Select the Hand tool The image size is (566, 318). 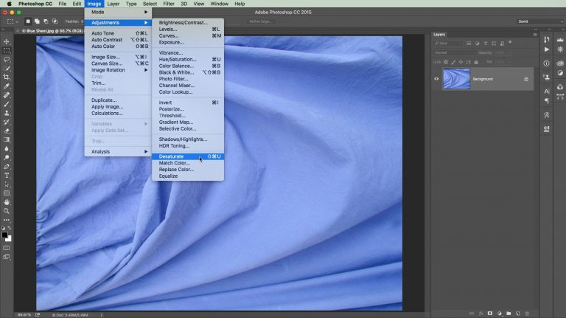(x=7, y=201)
